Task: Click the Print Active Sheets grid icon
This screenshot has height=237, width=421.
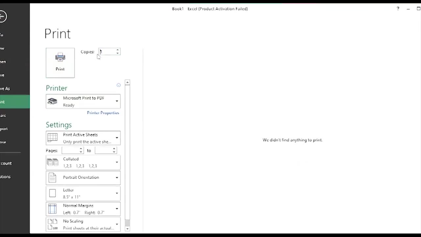Action: coord(52,138)
